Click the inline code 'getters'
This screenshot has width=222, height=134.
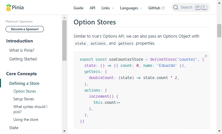126,43
